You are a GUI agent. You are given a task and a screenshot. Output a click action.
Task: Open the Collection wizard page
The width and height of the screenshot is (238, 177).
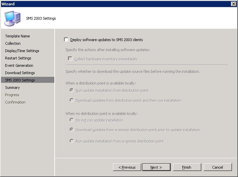pyautogui.click(x=13, y=43)
